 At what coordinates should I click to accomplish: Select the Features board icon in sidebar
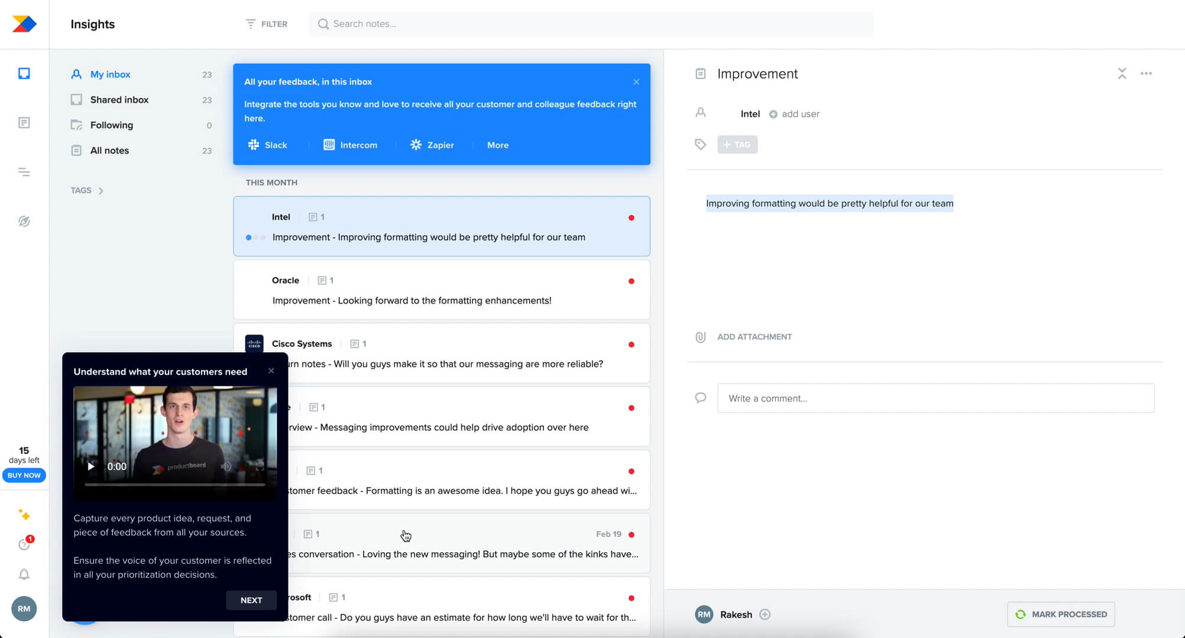coord(24,122)
